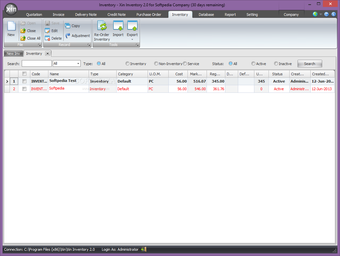Image resolution: width=340 pixels, height=256 pixels.
Task: Click the about info icon
Action: pyautogui.click(x=334, y=14)
